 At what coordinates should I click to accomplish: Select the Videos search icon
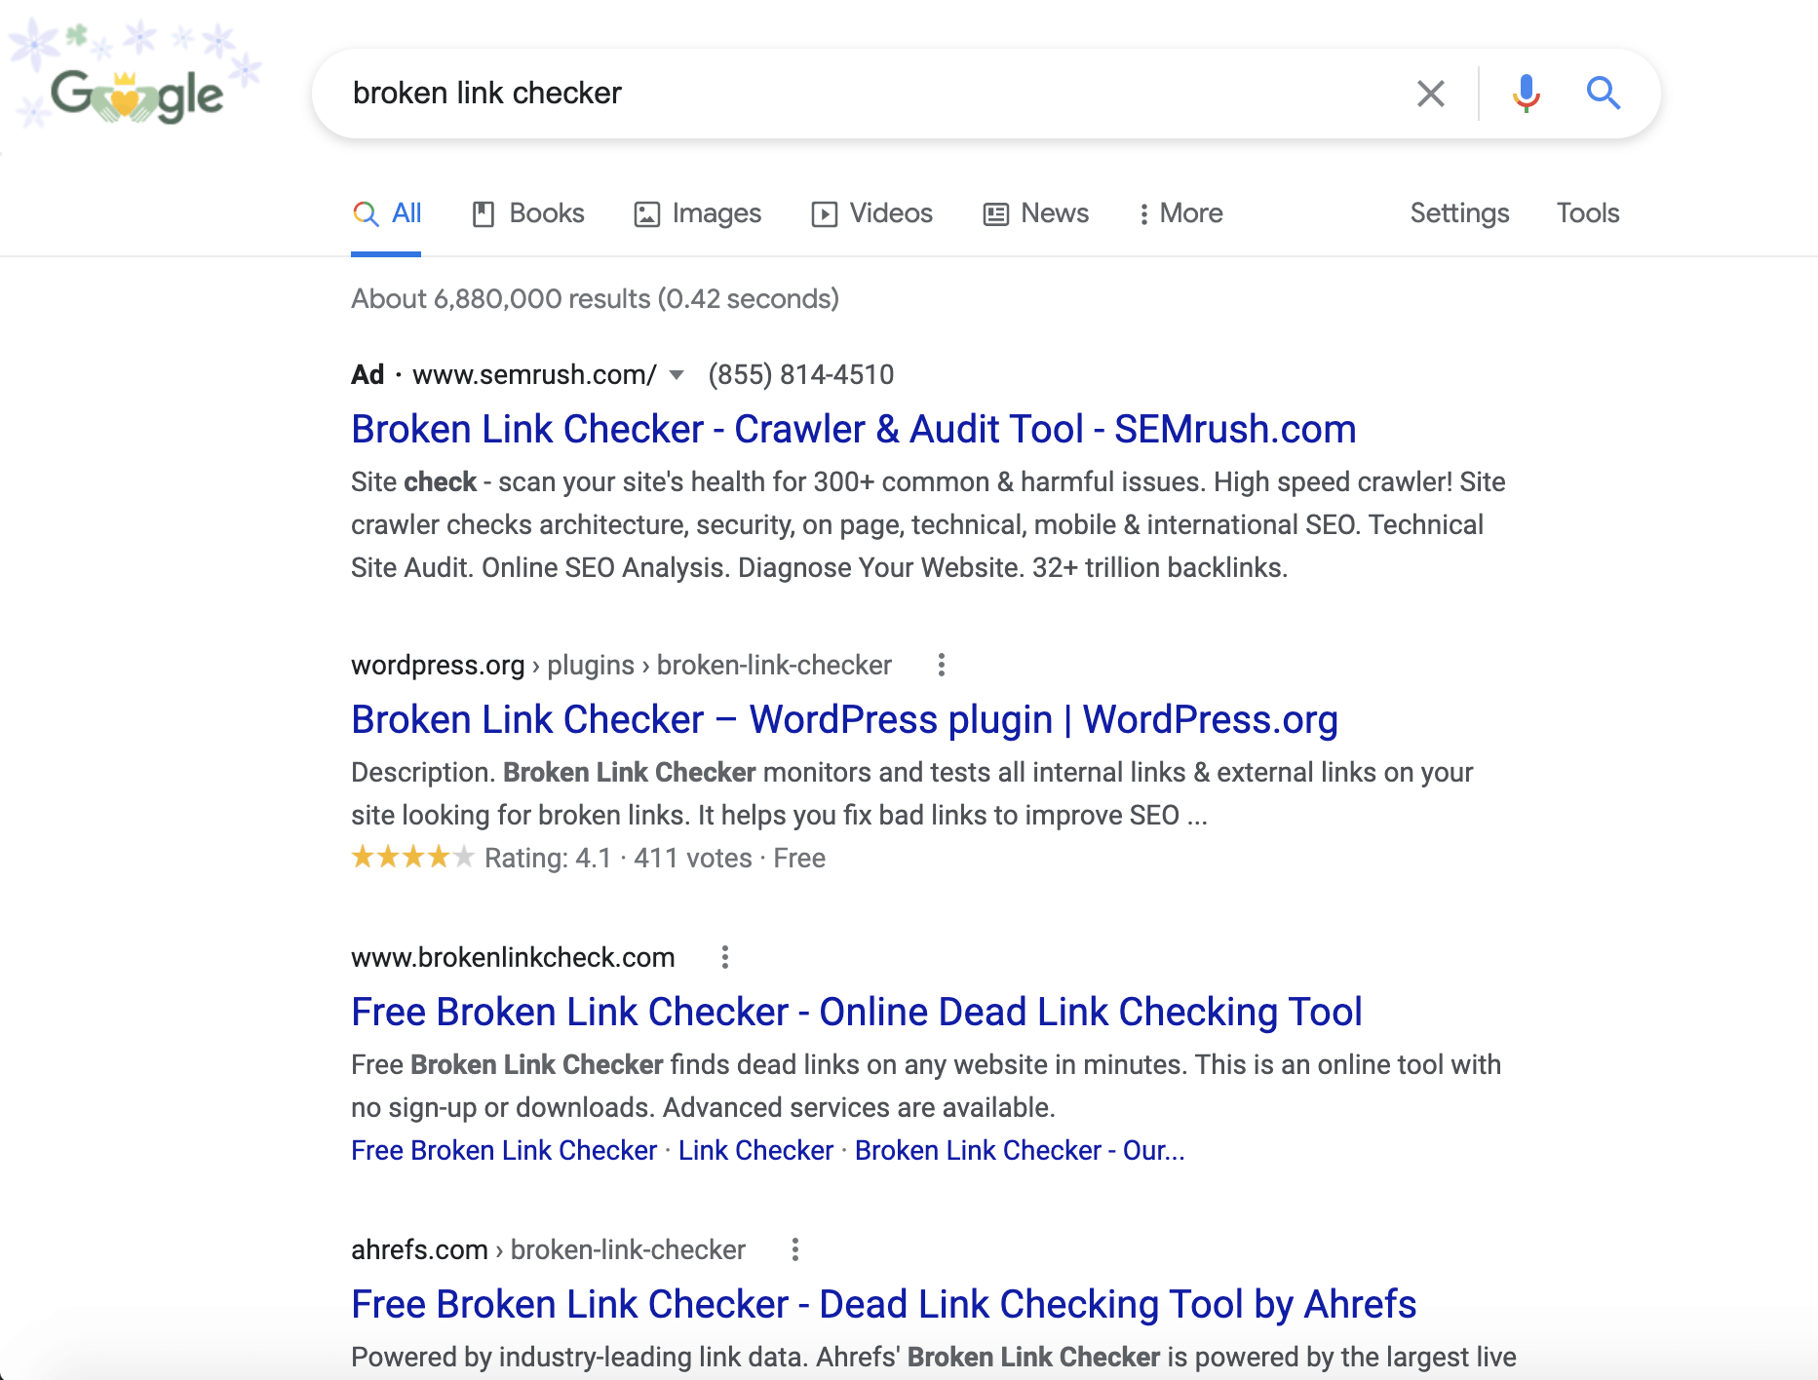(x=824, y=212)
